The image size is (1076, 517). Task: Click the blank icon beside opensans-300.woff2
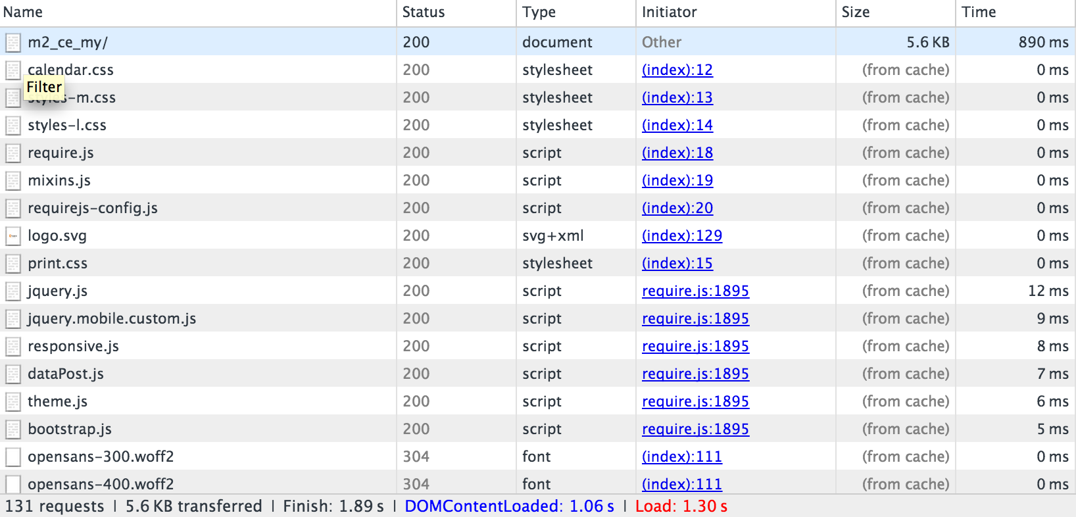[13, 457]
